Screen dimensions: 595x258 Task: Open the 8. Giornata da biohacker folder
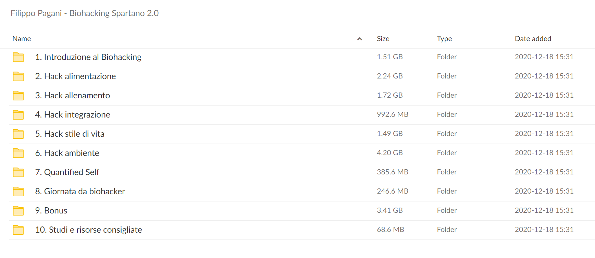[x=80, y=191]
